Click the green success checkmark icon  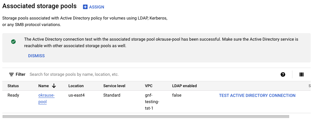(13, 42)
